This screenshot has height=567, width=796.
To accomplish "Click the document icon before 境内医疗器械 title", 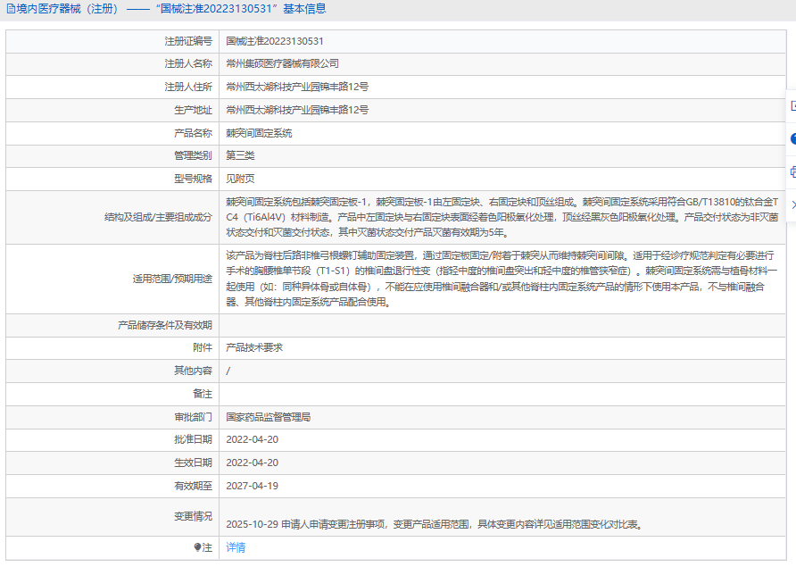I will (10, 9).
